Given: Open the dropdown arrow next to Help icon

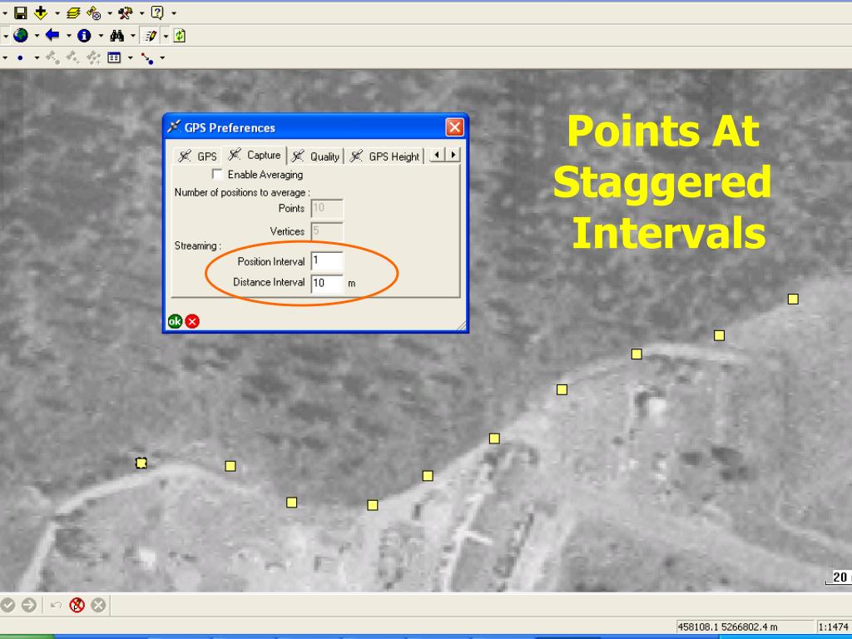Looking at the screenshot, I should point(173,13).
